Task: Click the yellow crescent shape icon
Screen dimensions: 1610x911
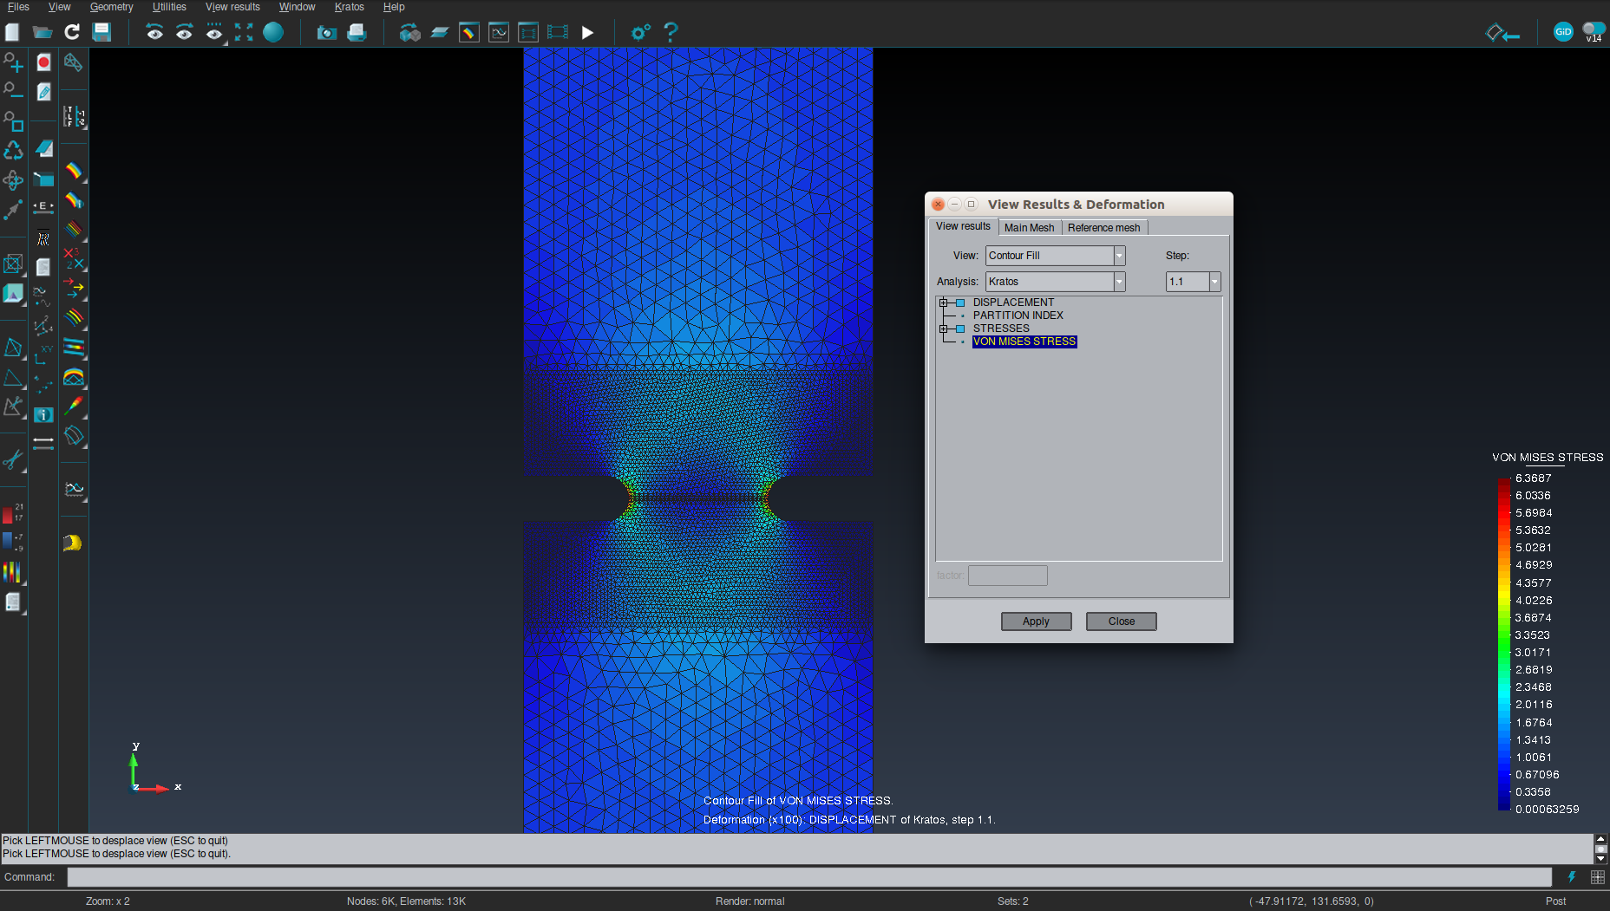Action: click(72, 543)
